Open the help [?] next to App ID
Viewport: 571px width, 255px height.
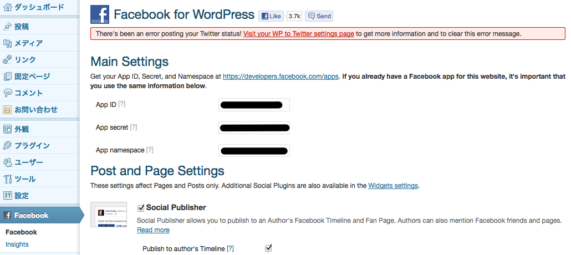121,104
